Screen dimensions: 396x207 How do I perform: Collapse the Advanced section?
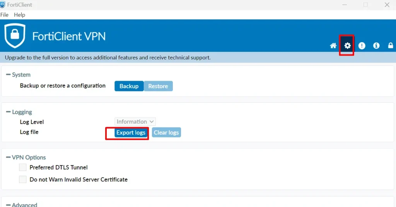coord(9,205)
